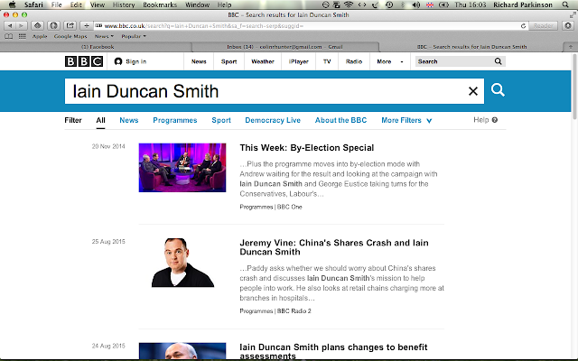The height and width of the screenshot is (361, 578).
Task: Reload the page with the refresh icon
Action: tap(523, 26)
